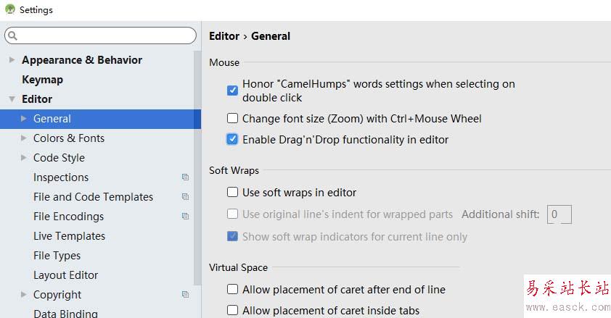Click the icon next to File and Code Templates
The width and height of the screenshot is (611, 318).
(185, 197)
